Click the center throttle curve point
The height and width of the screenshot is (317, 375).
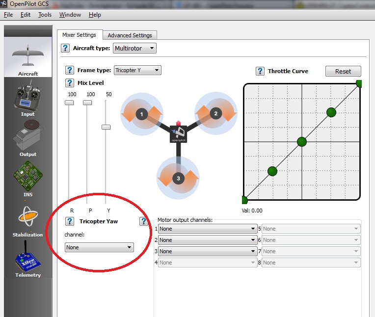pyautogui.click(x=302, y=141)
